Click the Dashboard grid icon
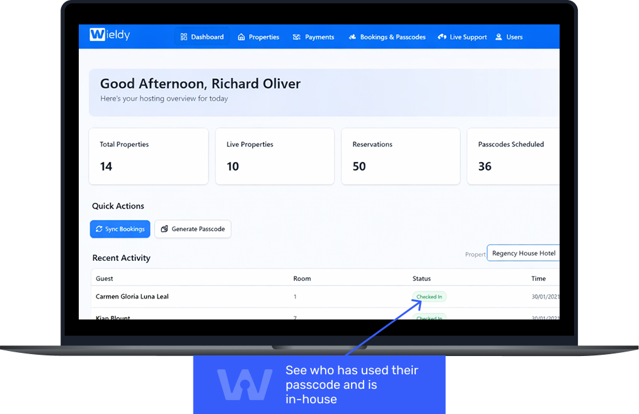Viewport: 639px width, 414px height. point(184,37)
